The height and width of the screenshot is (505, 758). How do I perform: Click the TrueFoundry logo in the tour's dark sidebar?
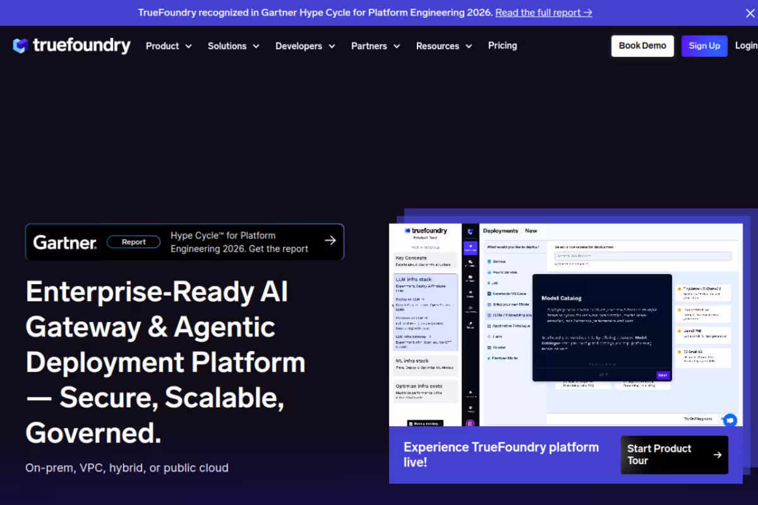[x=470, y=231]
